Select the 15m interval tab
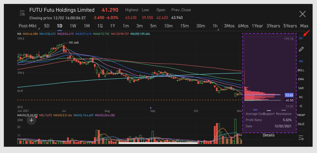The height and width of the screenshot is (153, 317). click(x=184, y=26)
